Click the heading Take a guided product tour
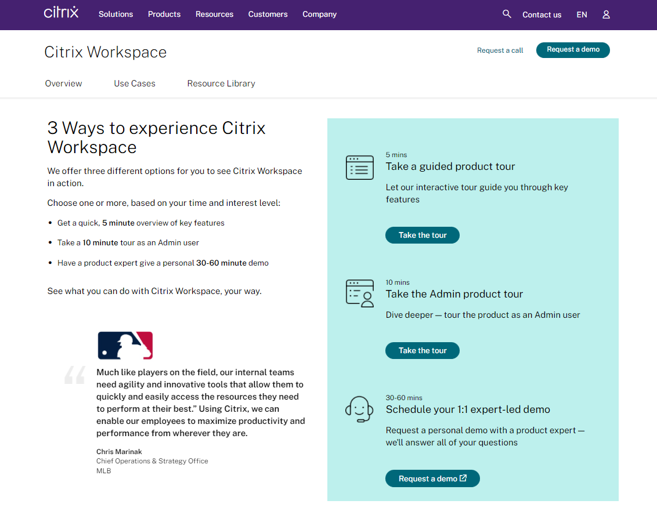This screenshot has height=515, width=657. [450, 166]
